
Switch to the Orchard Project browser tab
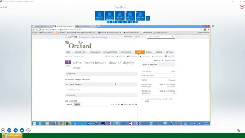(x=64, y=26)
